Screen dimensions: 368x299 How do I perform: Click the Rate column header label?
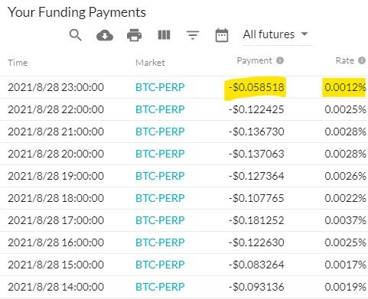point(345,60)
